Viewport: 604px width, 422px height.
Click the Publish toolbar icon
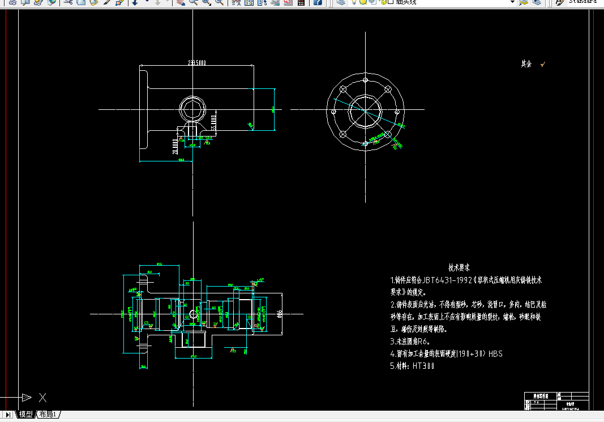pos(38,2)
